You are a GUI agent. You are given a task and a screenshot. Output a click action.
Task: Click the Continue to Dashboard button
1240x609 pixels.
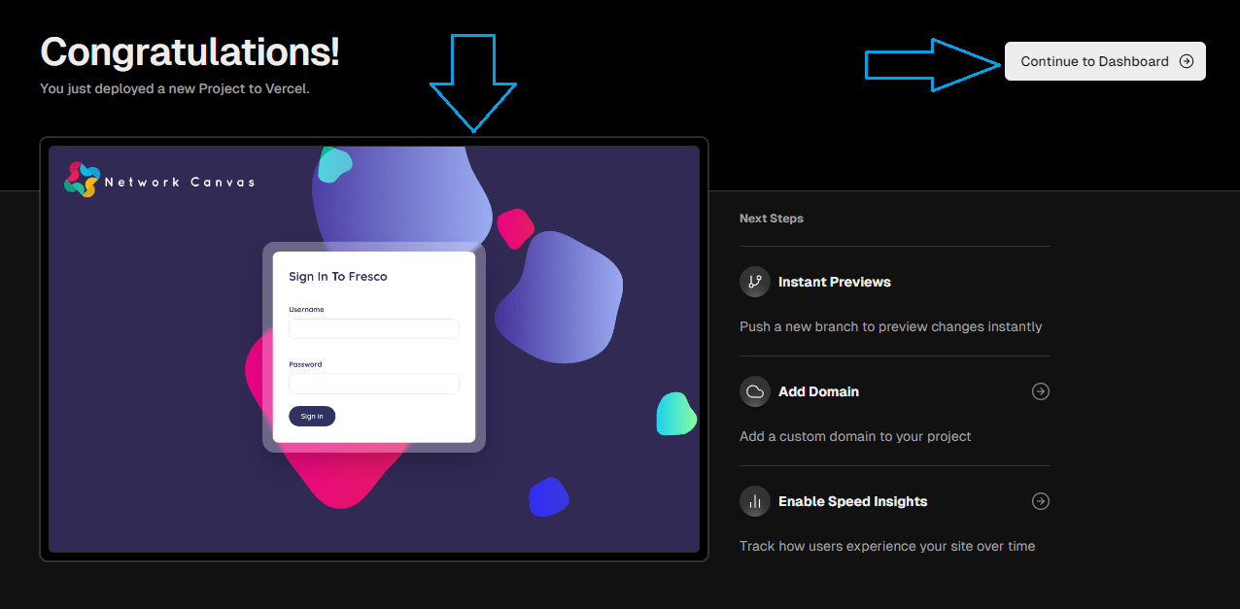tap(1104, 61)
